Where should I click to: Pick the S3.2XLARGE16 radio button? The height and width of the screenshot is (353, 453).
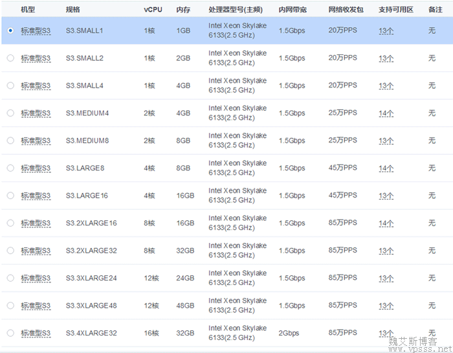pyautogui.click(x=10, y=223)
